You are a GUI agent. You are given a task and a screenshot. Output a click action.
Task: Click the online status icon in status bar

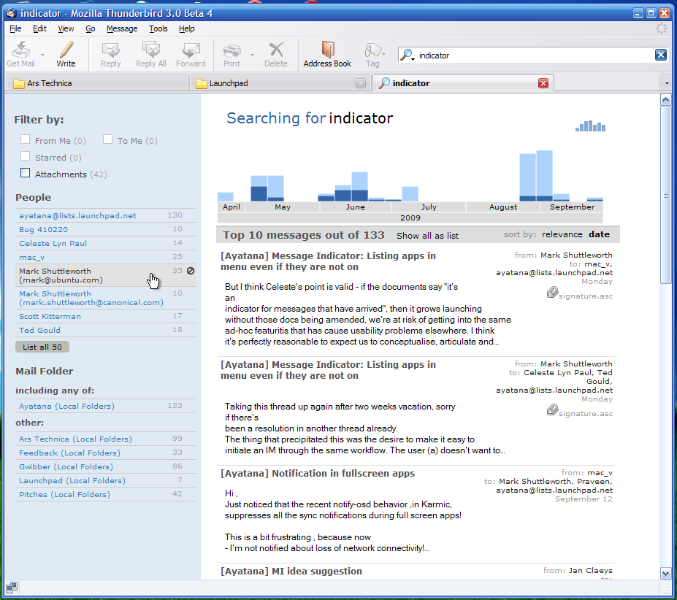click(12, 588)
